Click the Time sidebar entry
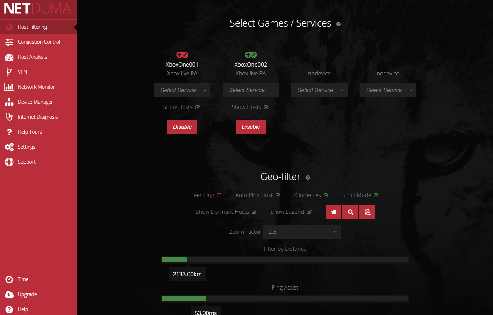 (x=38, y=279)
